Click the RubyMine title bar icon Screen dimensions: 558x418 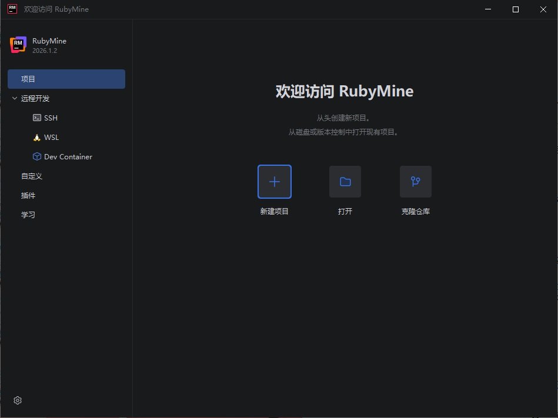click(12, 9)
